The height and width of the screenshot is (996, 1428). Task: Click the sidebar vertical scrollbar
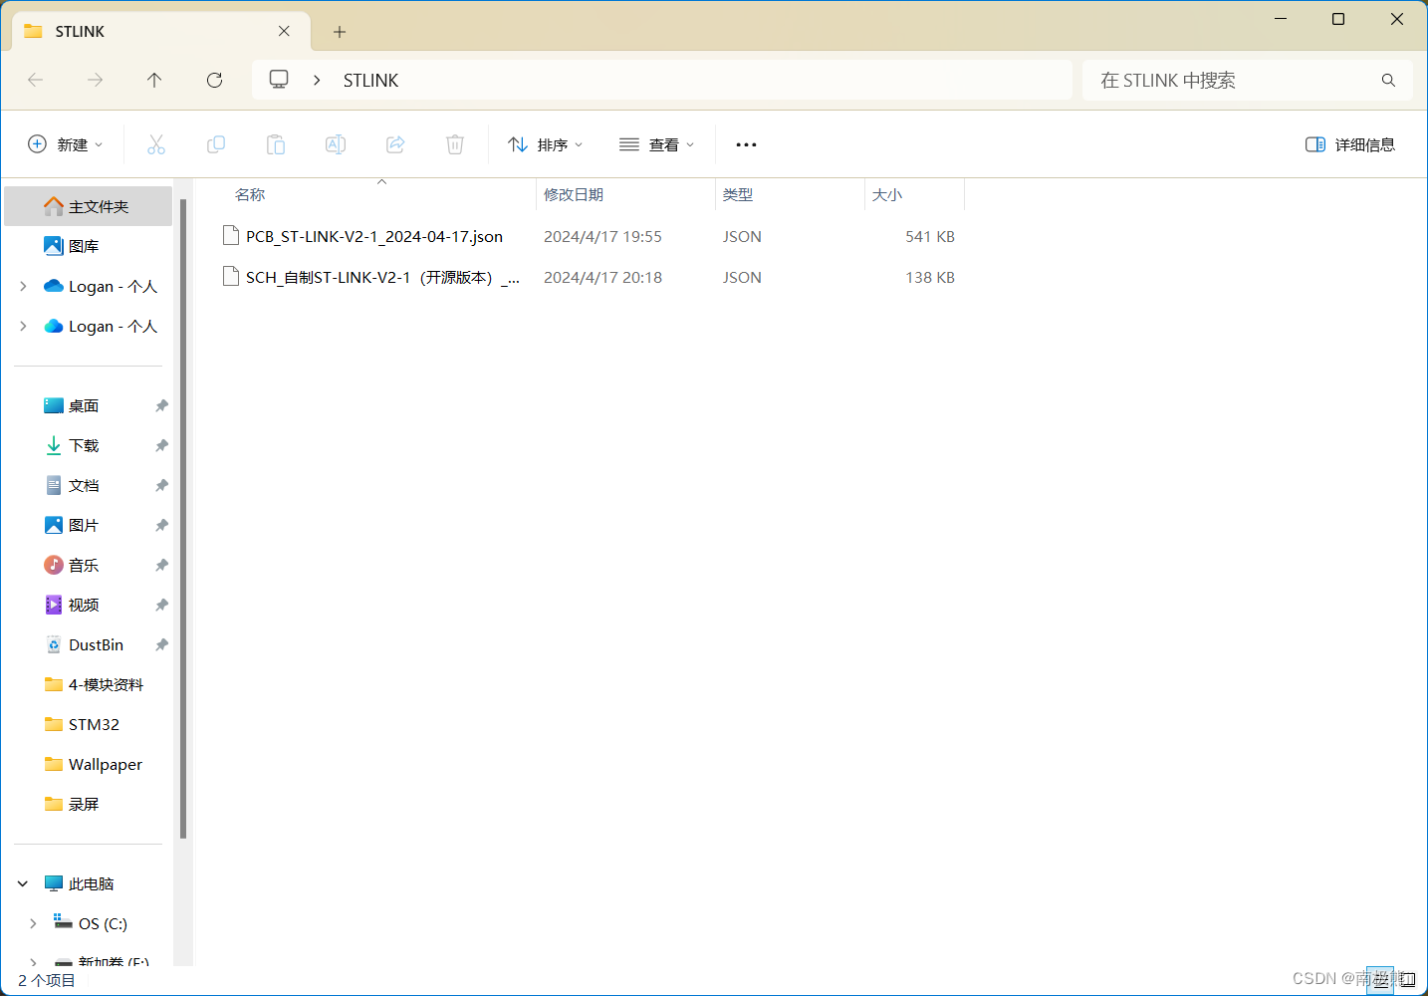coord(183,518)
